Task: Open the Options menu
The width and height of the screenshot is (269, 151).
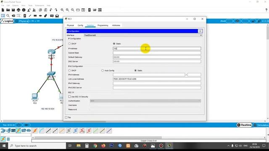Action: click(x=15, y=5)
